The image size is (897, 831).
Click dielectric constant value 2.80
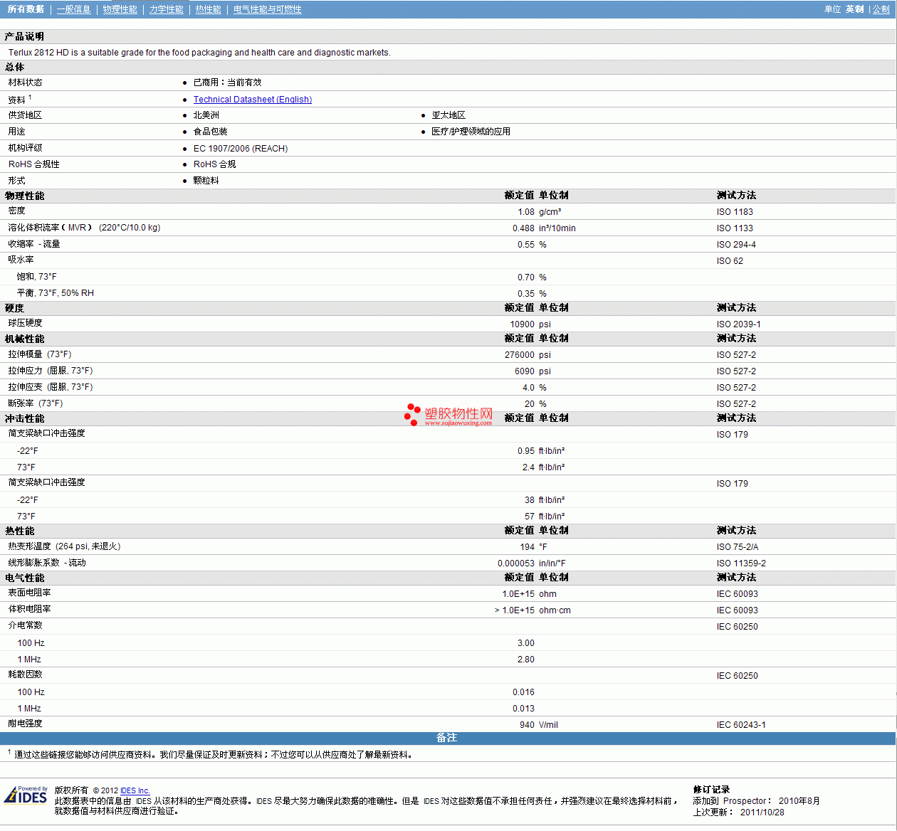[526, 660]
